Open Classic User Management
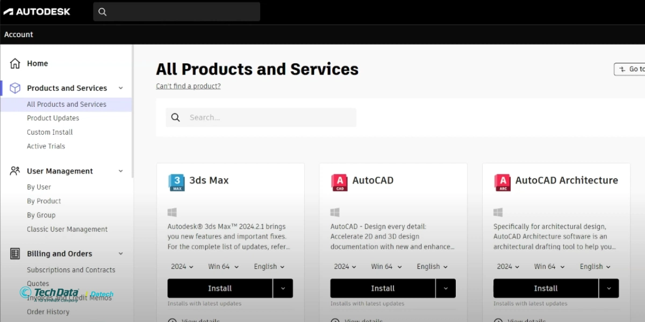Image resolution: width=645 pixels, height=322 pixels. pyautogui.click(x=67, y=229)
